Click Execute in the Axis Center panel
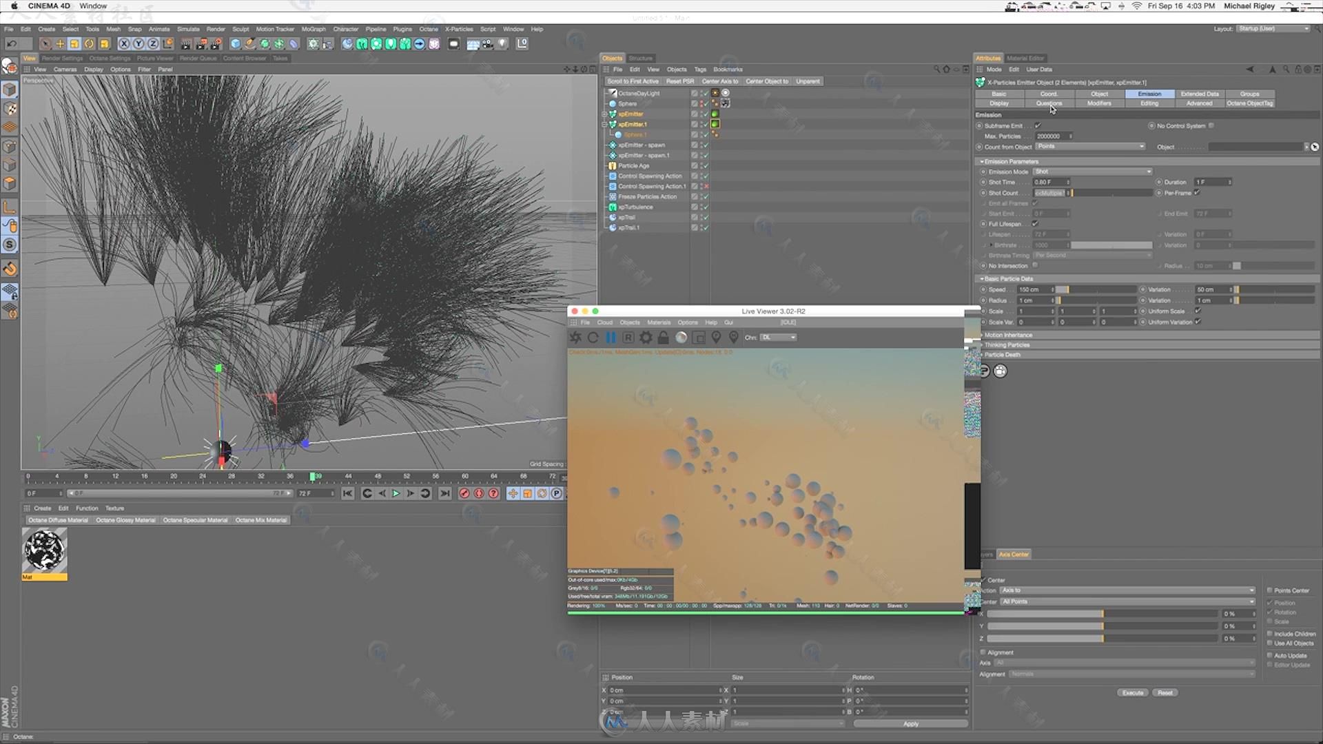This screenshot has height=744, width=1323. (1132, 693)
